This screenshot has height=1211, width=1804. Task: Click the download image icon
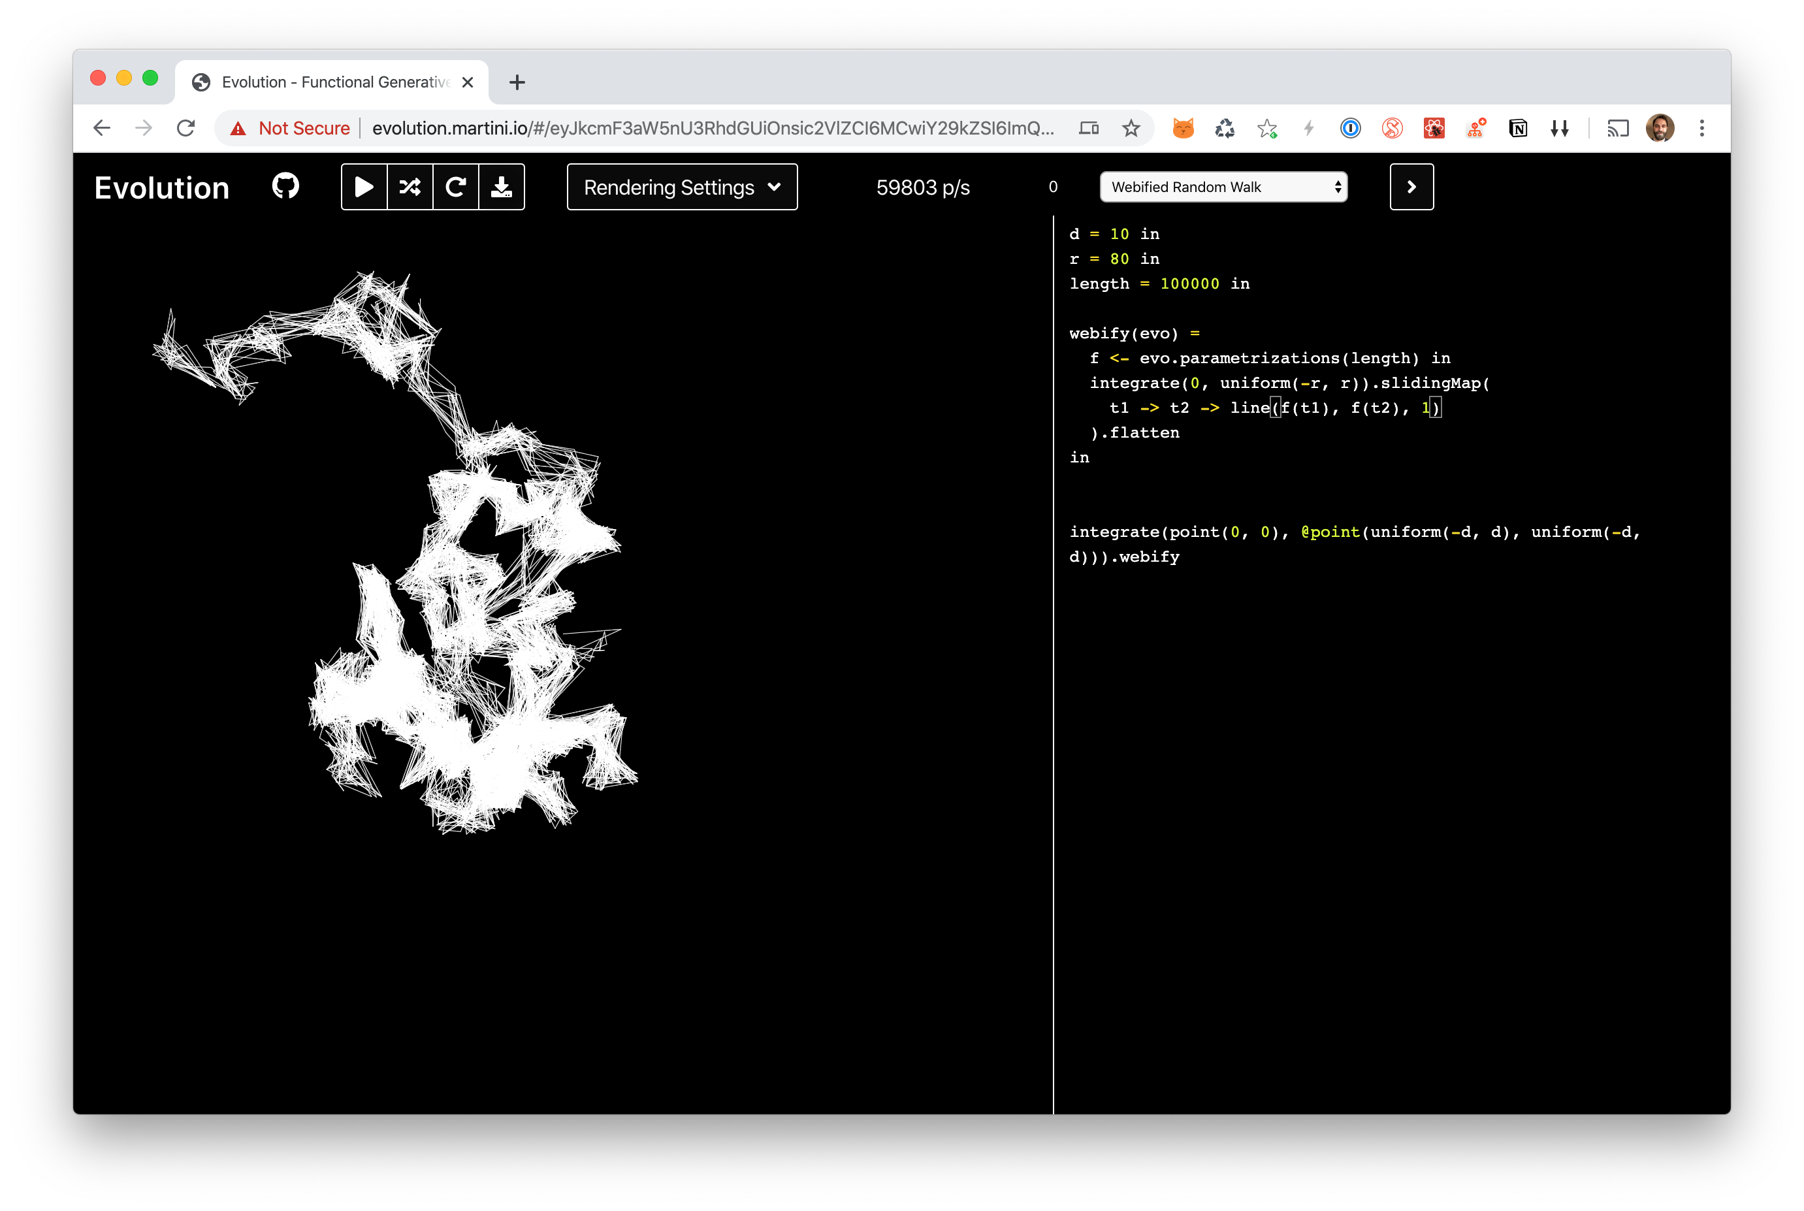[x=502, y=187]
